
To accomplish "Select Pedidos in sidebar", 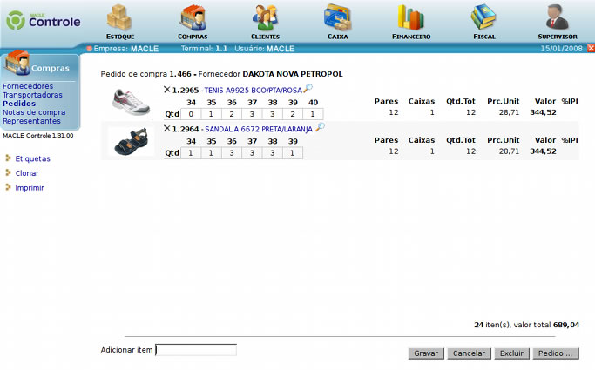I will pos(19,104).
